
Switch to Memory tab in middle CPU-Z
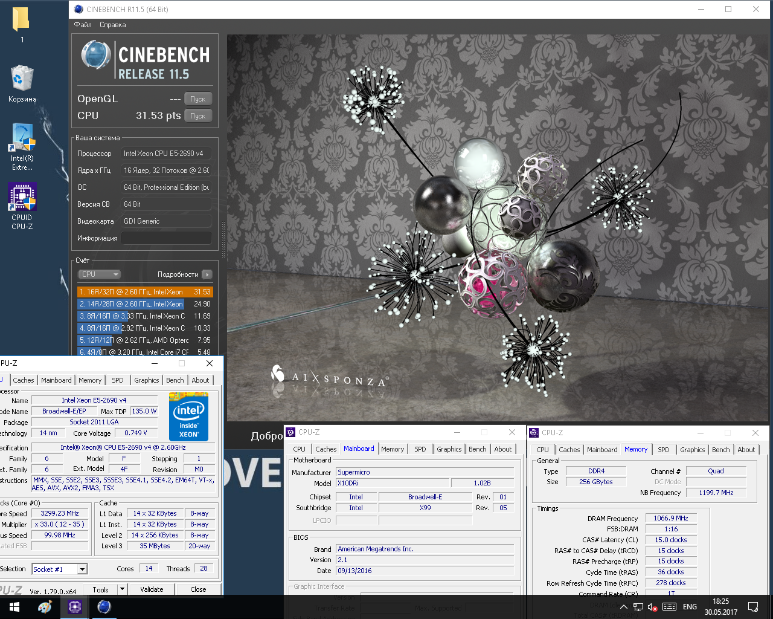(393, 449)
